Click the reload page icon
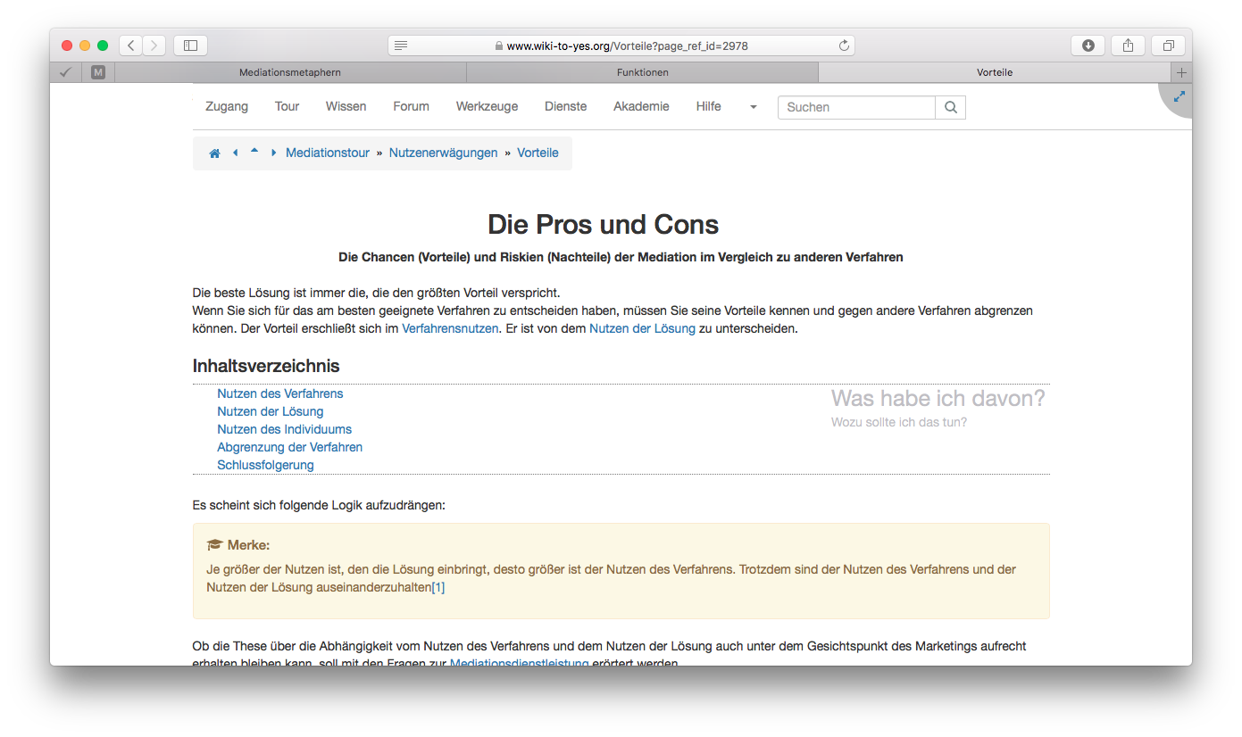The width and height of the screenshot is (1242, 737). point(844,46)
